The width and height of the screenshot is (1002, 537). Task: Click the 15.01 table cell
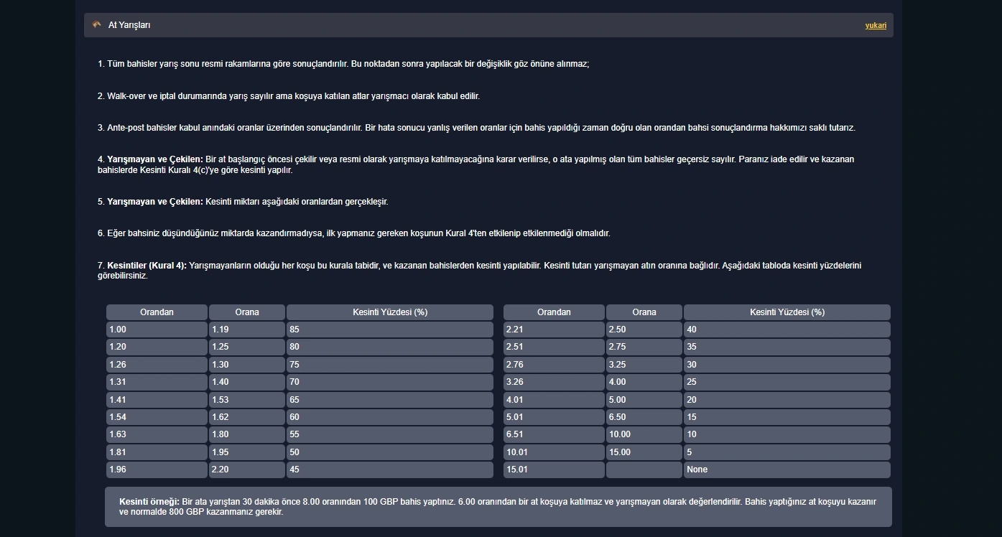click(x=554, y=470)
